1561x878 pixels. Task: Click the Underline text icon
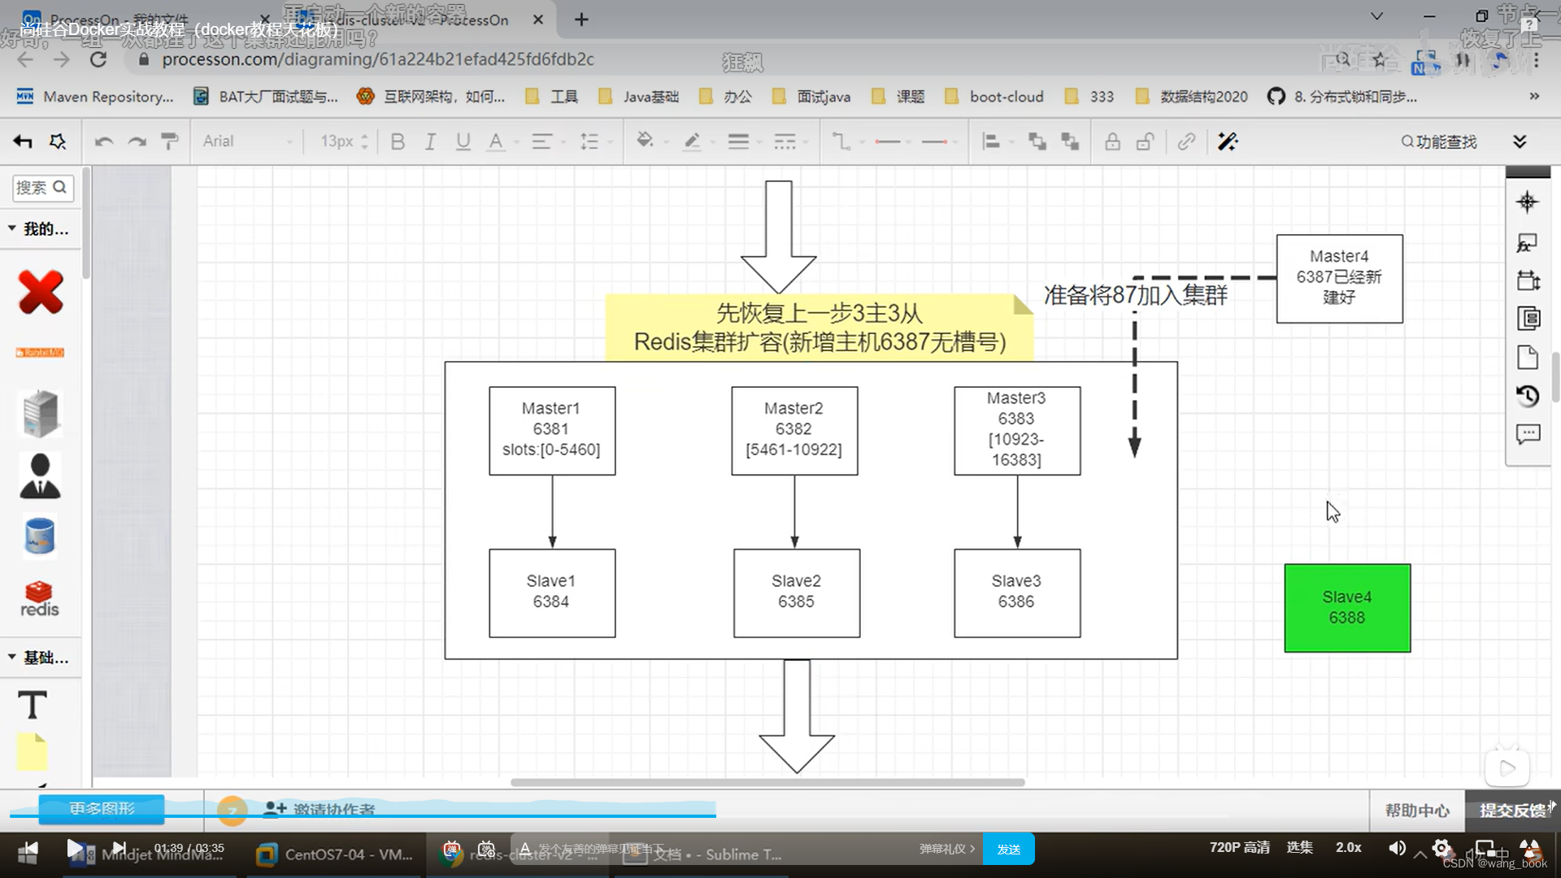click(x=463, y=141)
